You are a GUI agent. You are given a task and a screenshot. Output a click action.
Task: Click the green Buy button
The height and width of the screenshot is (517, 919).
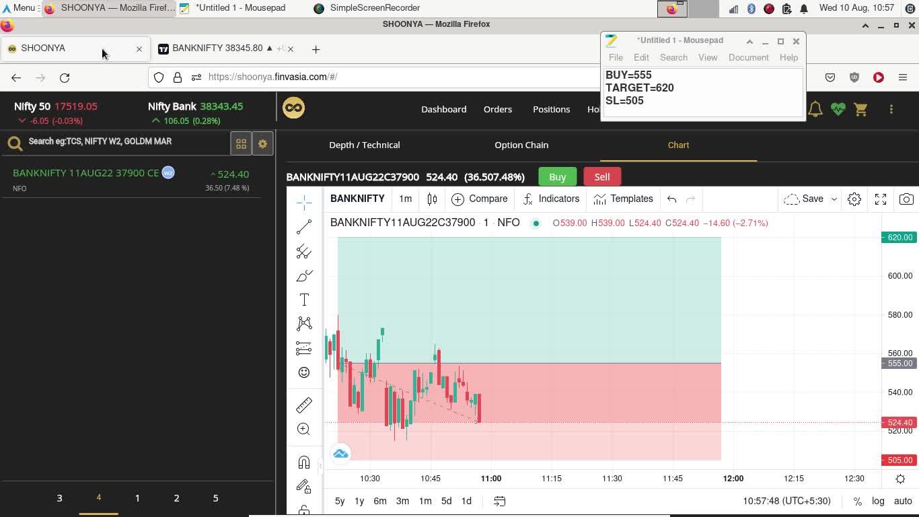point(557,177)
